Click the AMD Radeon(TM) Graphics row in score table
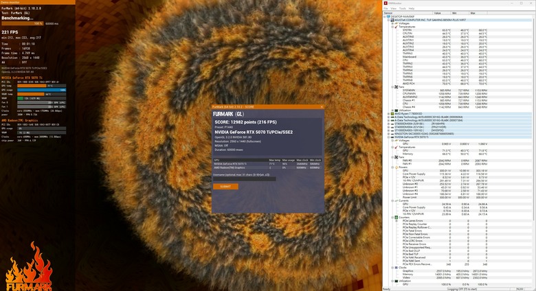Viewport: 536px width, 291px height. pyautogui.click(x=267, y=167)
